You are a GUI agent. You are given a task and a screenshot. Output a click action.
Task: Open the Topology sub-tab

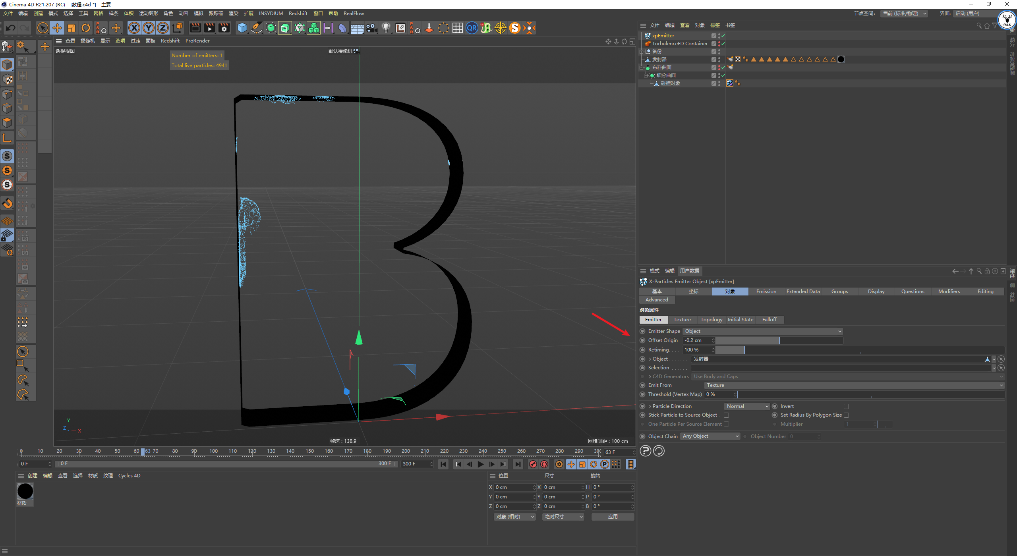711,320
